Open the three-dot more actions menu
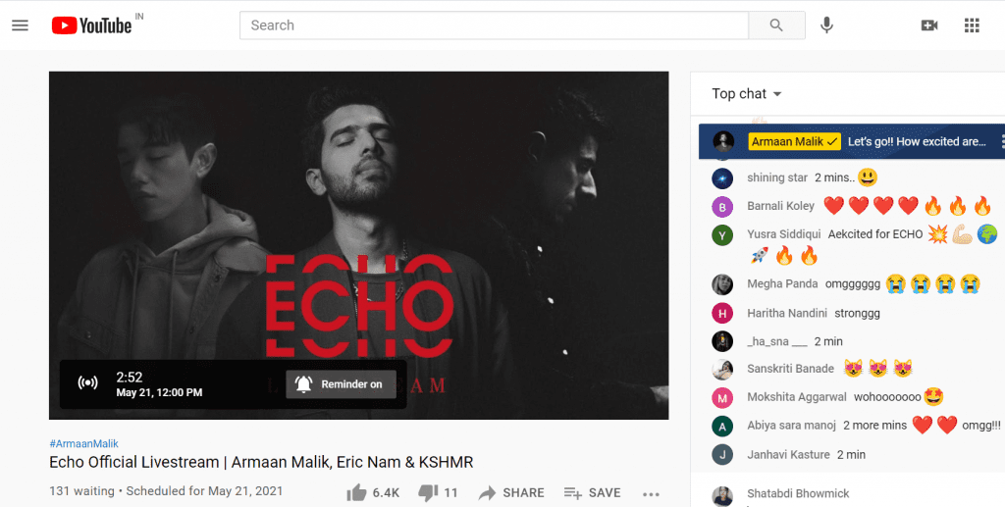 (x=651, y=493)
